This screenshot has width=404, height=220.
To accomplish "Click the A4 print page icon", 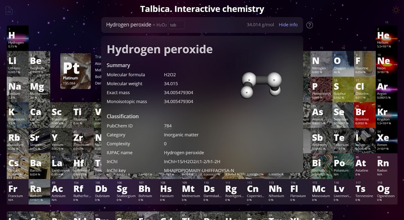I will coord(9,10).
